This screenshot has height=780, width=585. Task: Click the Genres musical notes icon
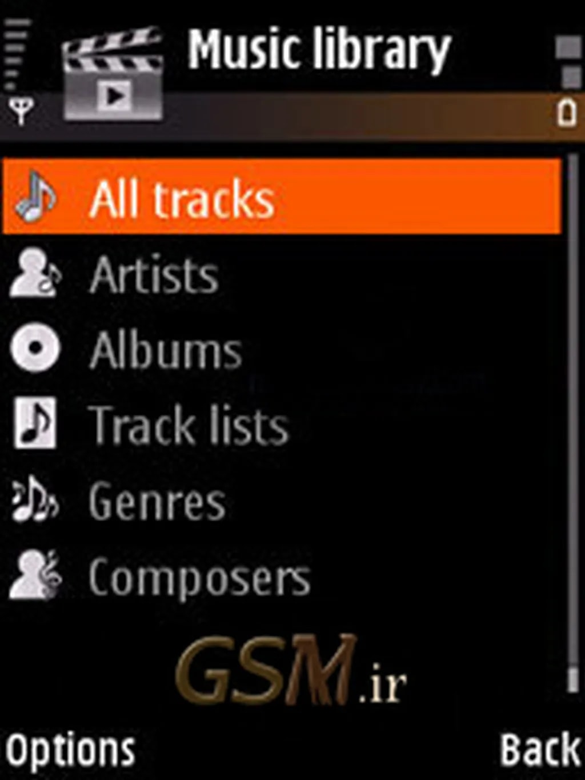click(x=35, y=499)
